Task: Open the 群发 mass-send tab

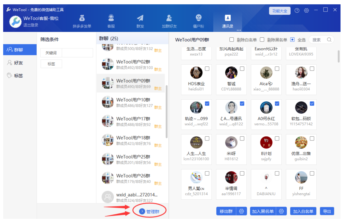Action: 140,22
